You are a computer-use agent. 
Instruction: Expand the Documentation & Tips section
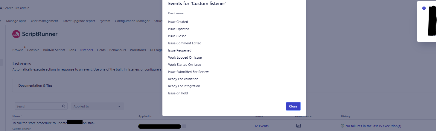point(35,85)
